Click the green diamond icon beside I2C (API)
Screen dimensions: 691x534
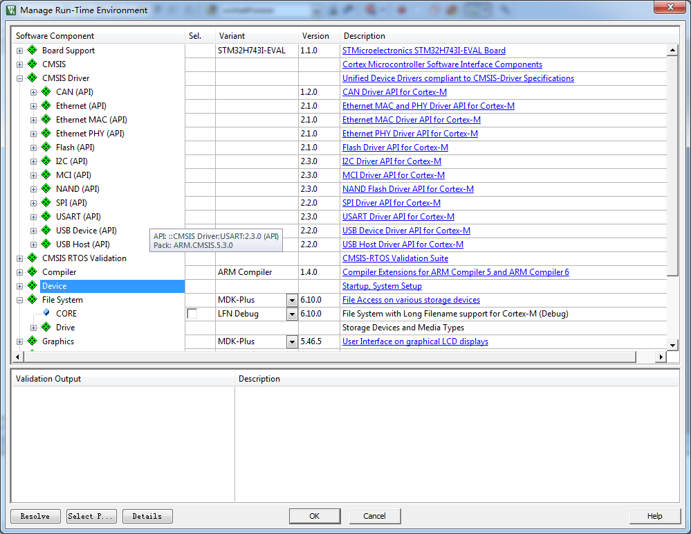(x=46, y=161)
